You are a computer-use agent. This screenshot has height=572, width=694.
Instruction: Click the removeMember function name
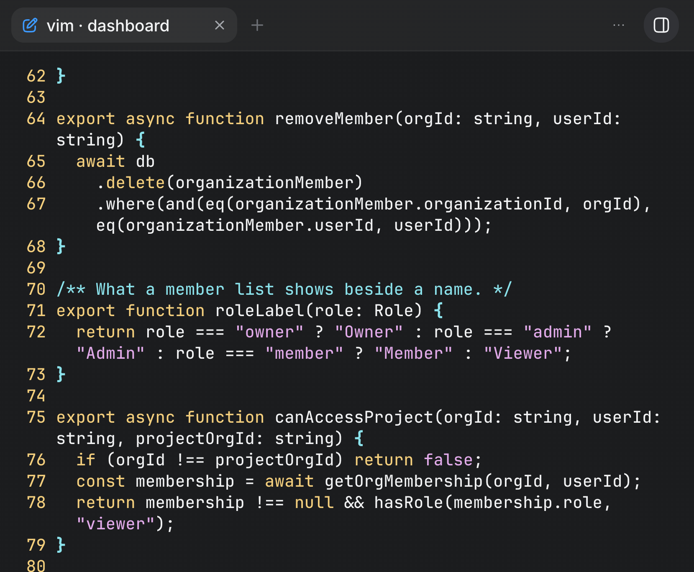pyautogui.click(x=334, y=119)
